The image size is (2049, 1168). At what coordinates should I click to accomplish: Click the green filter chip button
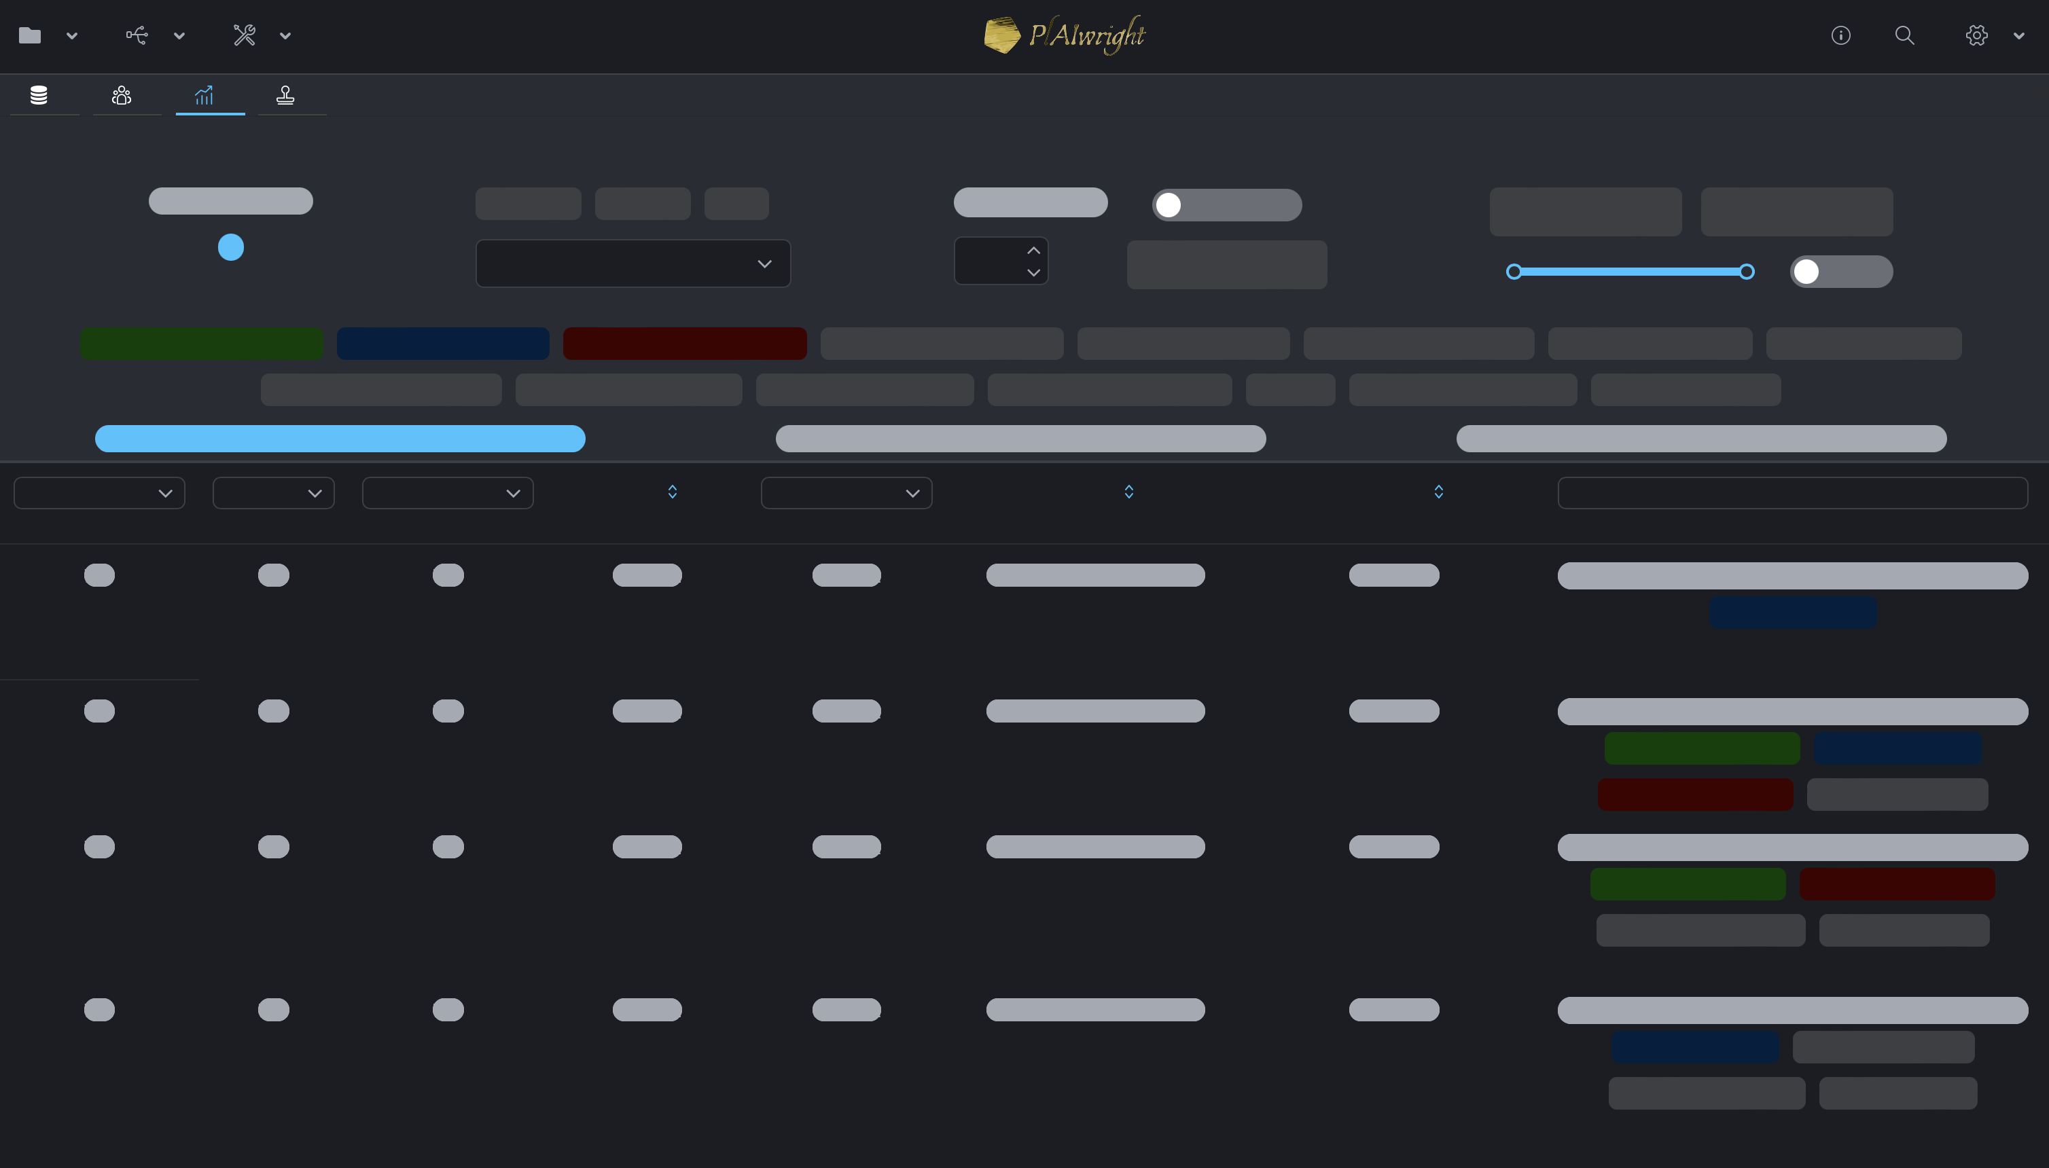tap(202, 344)
